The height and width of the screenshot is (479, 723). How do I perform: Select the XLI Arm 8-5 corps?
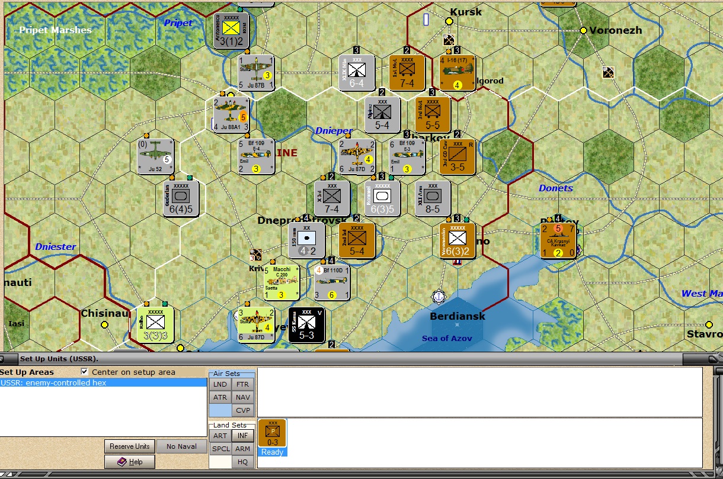[x=433, y=198]
